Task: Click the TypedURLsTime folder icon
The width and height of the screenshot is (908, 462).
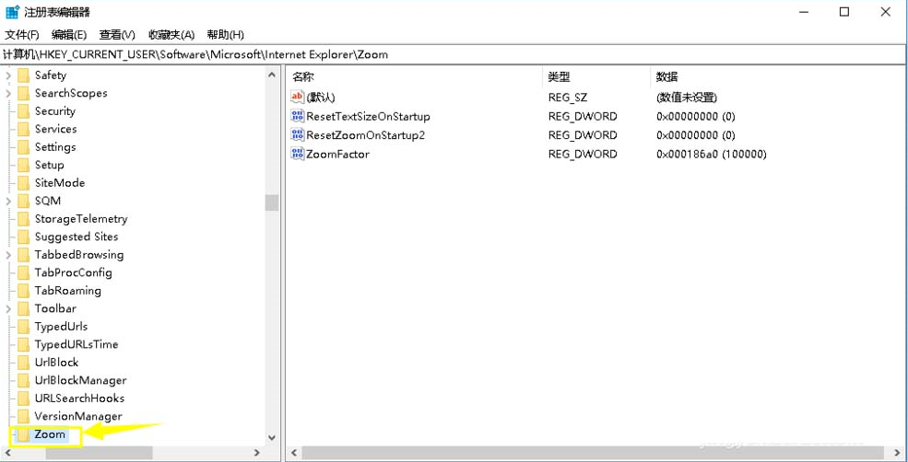Action: tap(23, 344)
